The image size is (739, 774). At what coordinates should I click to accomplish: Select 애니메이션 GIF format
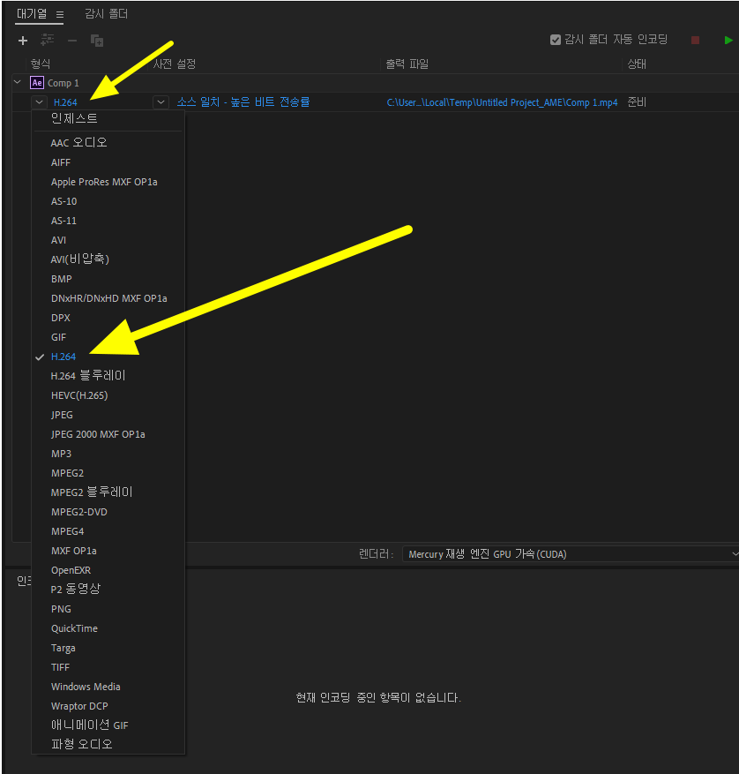[108, 725]
